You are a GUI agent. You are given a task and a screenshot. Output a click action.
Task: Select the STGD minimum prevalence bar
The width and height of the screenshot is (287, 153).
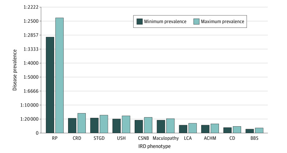point(94,125)
